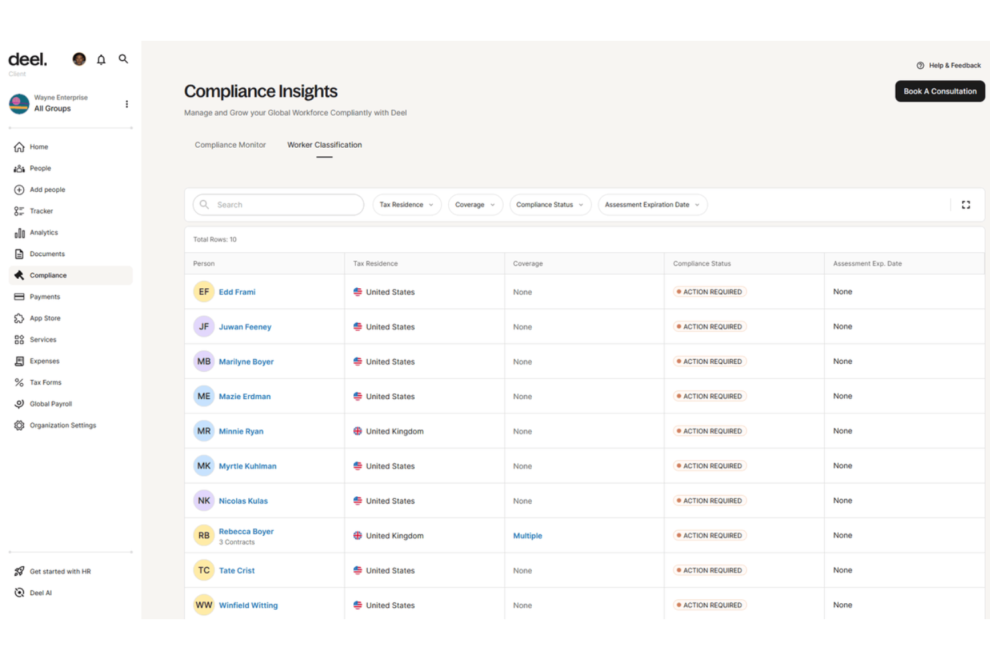
Task: Click the Multiple coverage link
Action: click(x=527, y=536)
